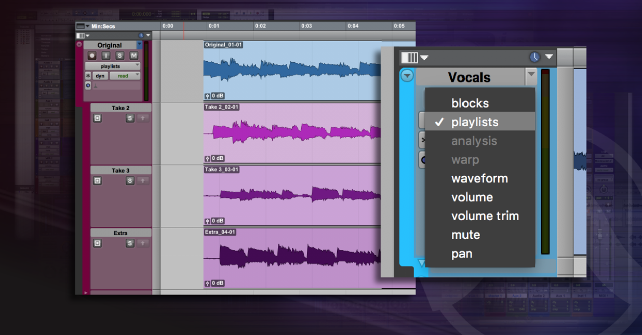Click the Vocals track level meter
642x335 pixels.
[545, 162]
